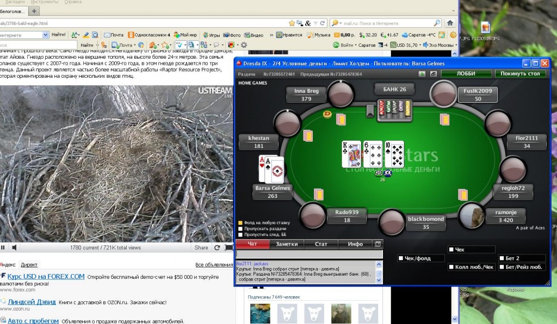557x324 pixels.
Task: Open 'Видео' toolbar shortcut
Action: [253, 35]
